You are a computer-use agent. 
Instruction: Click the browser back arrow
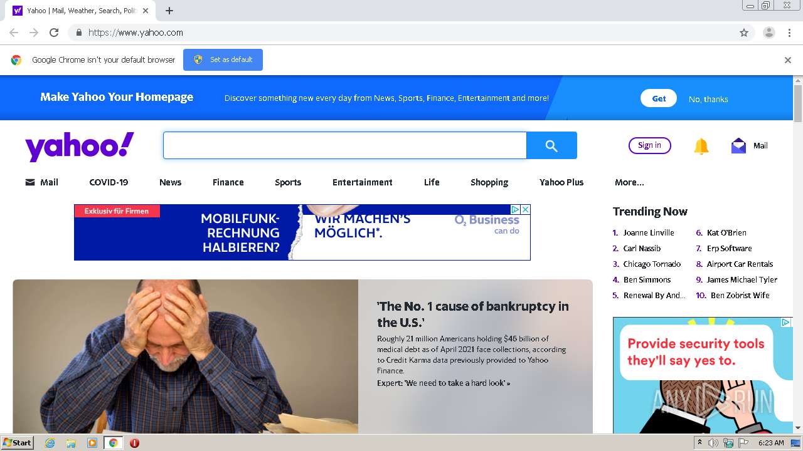point(14,33)
